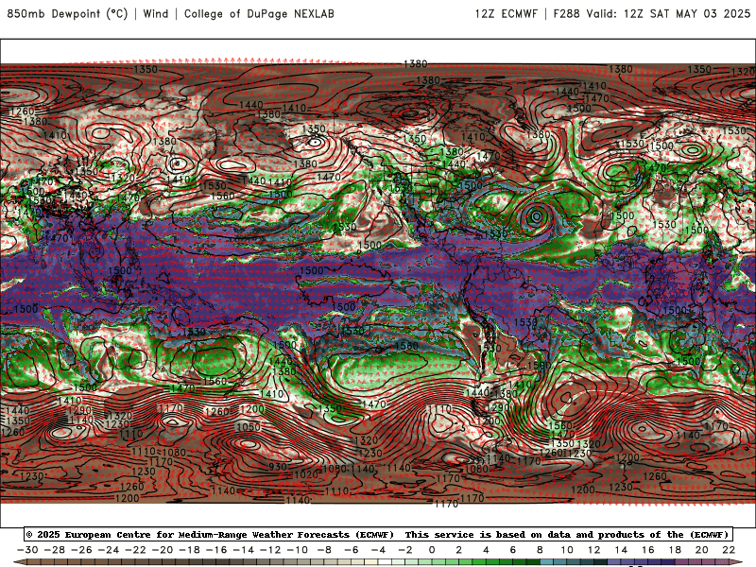
Task: Click the '0' legend value
Action: pyautogui.click(x=432, y=550)
